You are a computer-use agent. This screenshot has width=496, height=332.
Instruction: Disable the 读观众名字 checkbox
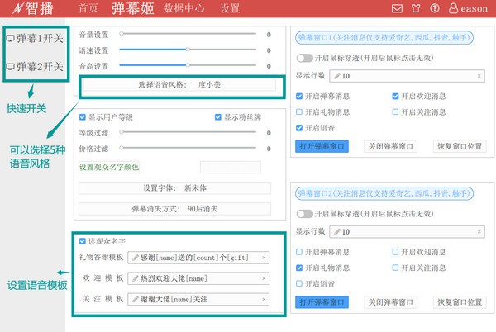pyautogui.click(x=82, y=241)
